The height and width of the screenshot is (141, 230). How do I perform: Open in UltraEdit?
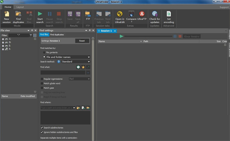tap(120, 17)
